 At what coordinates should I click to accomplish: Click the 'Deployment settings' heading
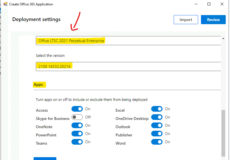tap(36, 19)
